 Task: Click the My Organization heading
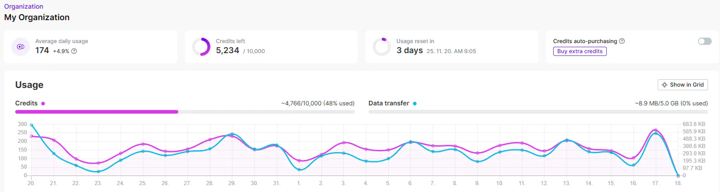coord(37,17)
